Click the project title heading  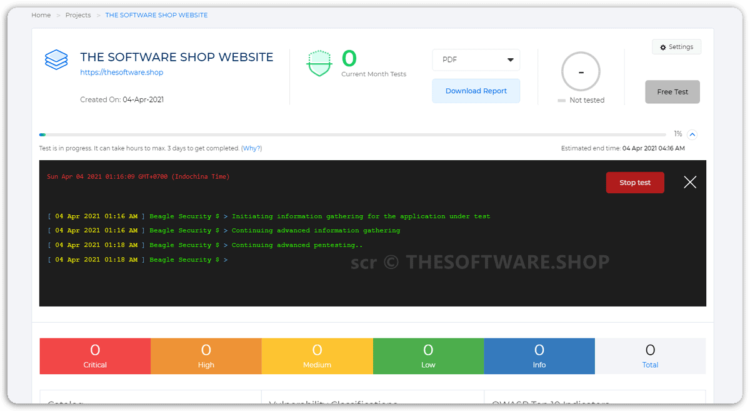[x=177, y=57]
